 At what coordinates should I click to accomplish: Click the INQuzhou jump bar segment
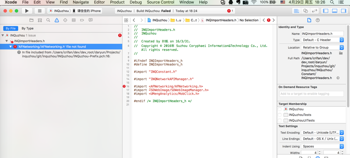click(157, 20)
